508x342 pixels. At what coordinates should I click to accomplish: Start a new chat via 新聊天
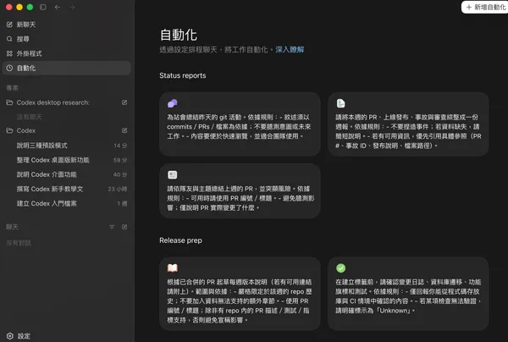point(66,25)
